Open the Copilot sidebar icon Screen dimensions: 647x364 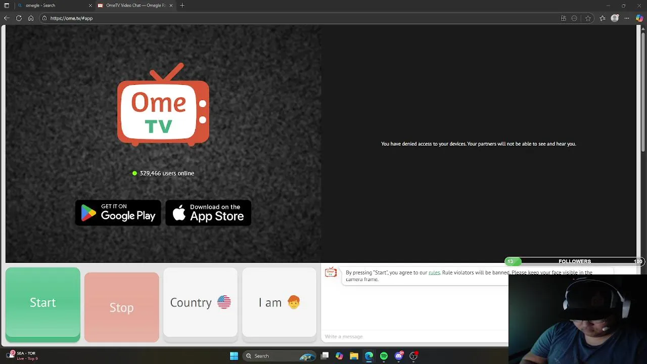click(x=639, y=18)
